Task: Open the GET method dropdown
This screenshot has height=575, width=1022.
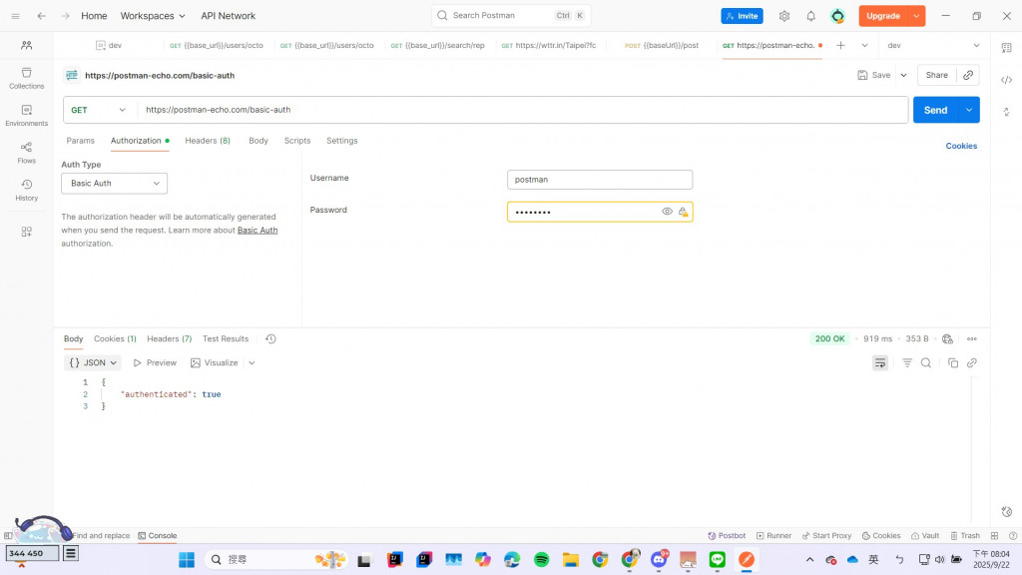Action: 99,110
